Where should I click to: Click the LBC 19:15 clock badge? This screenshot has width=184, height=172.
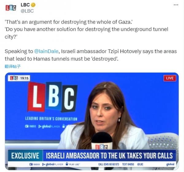pyautogui.click(x=19, y=78)
